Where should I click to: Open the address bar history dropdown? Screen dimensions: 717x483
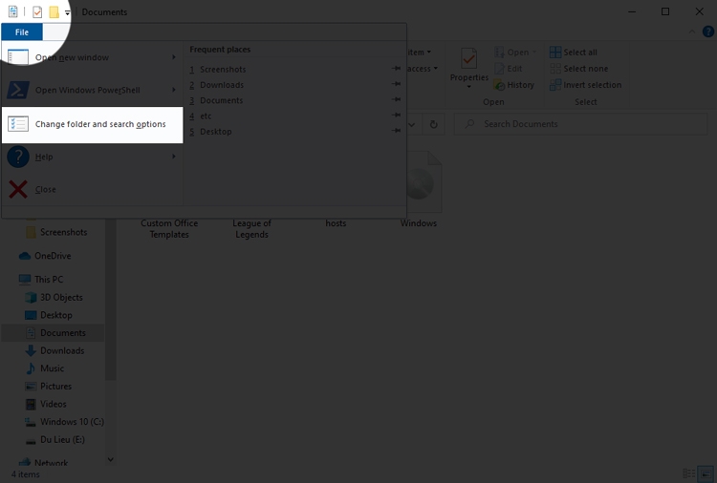(411, 124)
